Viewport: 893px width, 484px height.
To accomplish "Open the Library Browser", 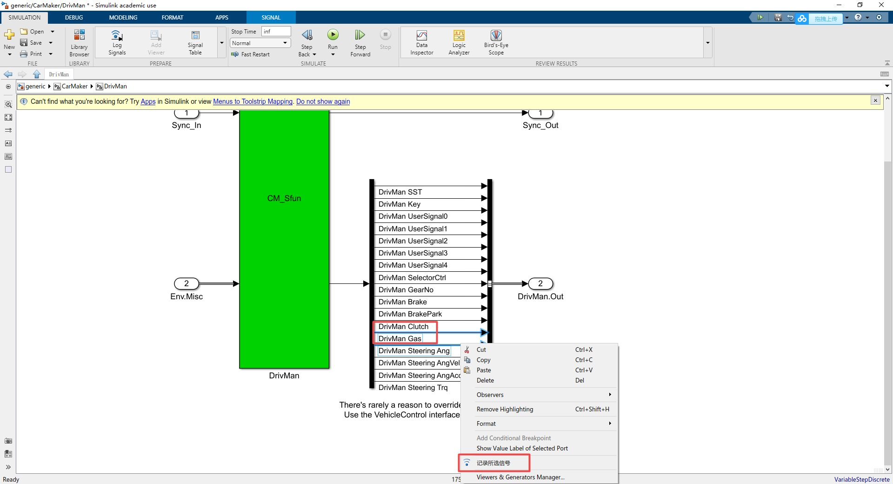I will (x=79, y=42).
